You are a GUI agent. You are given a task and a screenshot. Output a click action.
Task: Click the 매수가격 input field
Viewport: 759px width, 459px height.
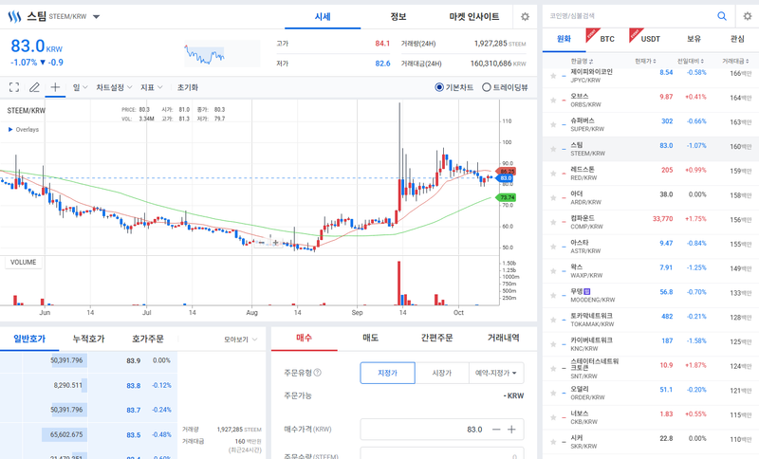pyautogui.click(x=442, y=430)
